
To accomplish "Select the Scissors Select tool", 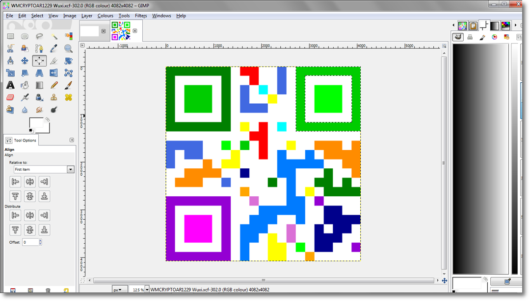I will click(10, 48).
